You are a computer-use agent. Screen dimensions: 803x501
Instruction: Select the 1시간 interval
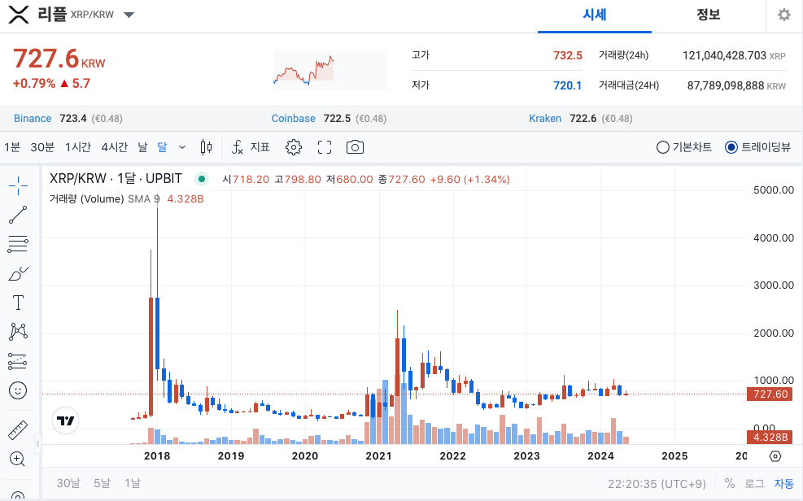click(x=78, y=147)
